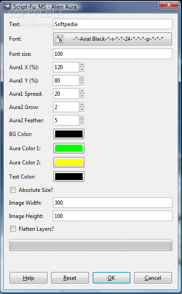Open the BG Color black swatch
Screen dimensions: 182x294
69,134
